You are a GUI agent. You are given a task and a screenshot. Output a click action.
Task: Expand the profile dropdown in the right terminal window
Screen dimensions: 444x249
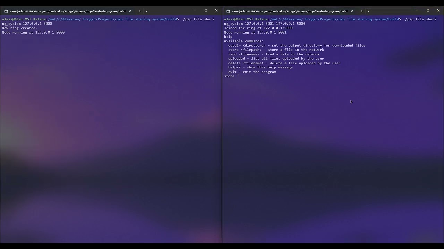[368, 11]
